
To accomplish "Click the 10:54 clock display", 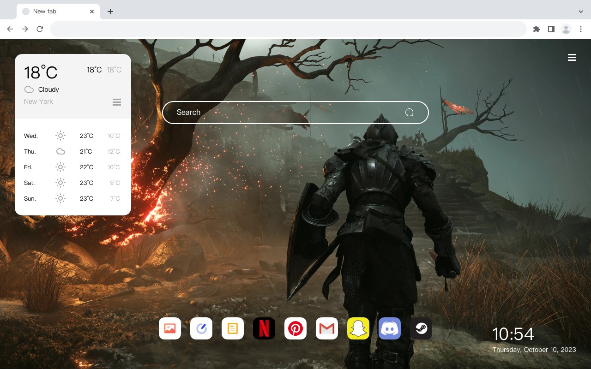I will [x=513, y=334].
